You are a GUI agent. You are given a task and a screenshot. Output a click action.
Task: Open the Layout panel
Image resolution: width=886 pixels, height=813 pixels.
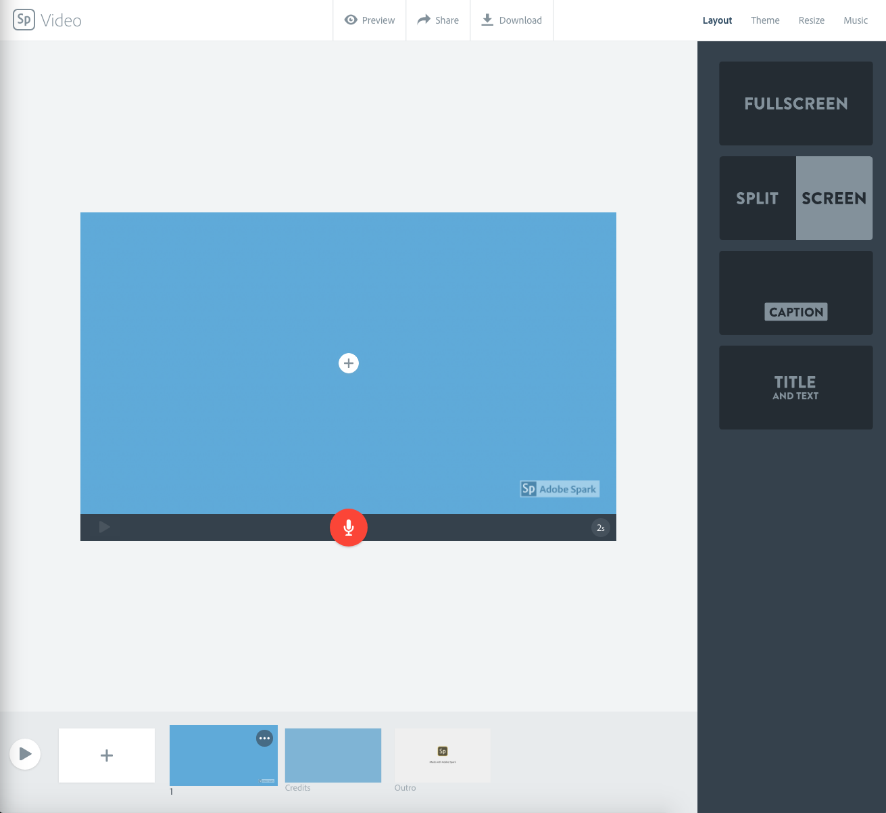coord(717,20)
